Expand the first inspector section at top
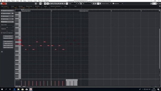This screenshot has width=161, height=91. (7, 11)
